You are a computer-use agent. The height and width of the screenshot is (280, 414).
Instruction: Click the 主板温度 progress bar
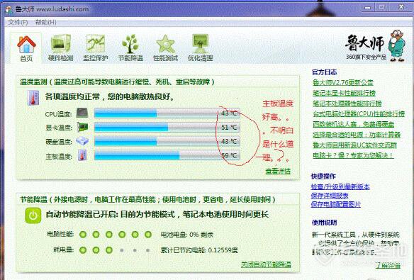click(167, 155)
